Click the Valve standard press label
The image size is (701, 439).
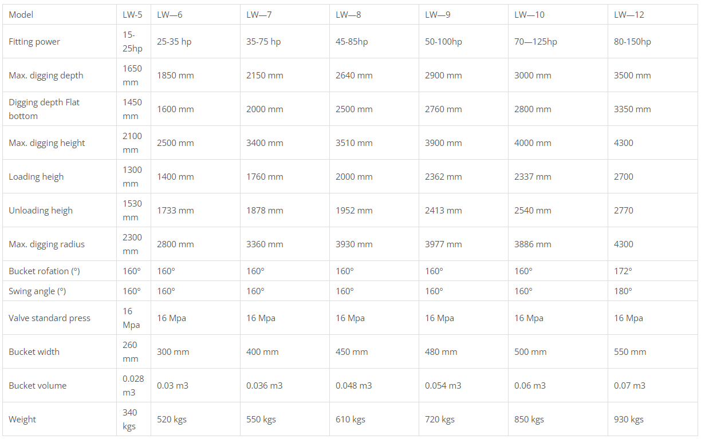click(49, 318)
